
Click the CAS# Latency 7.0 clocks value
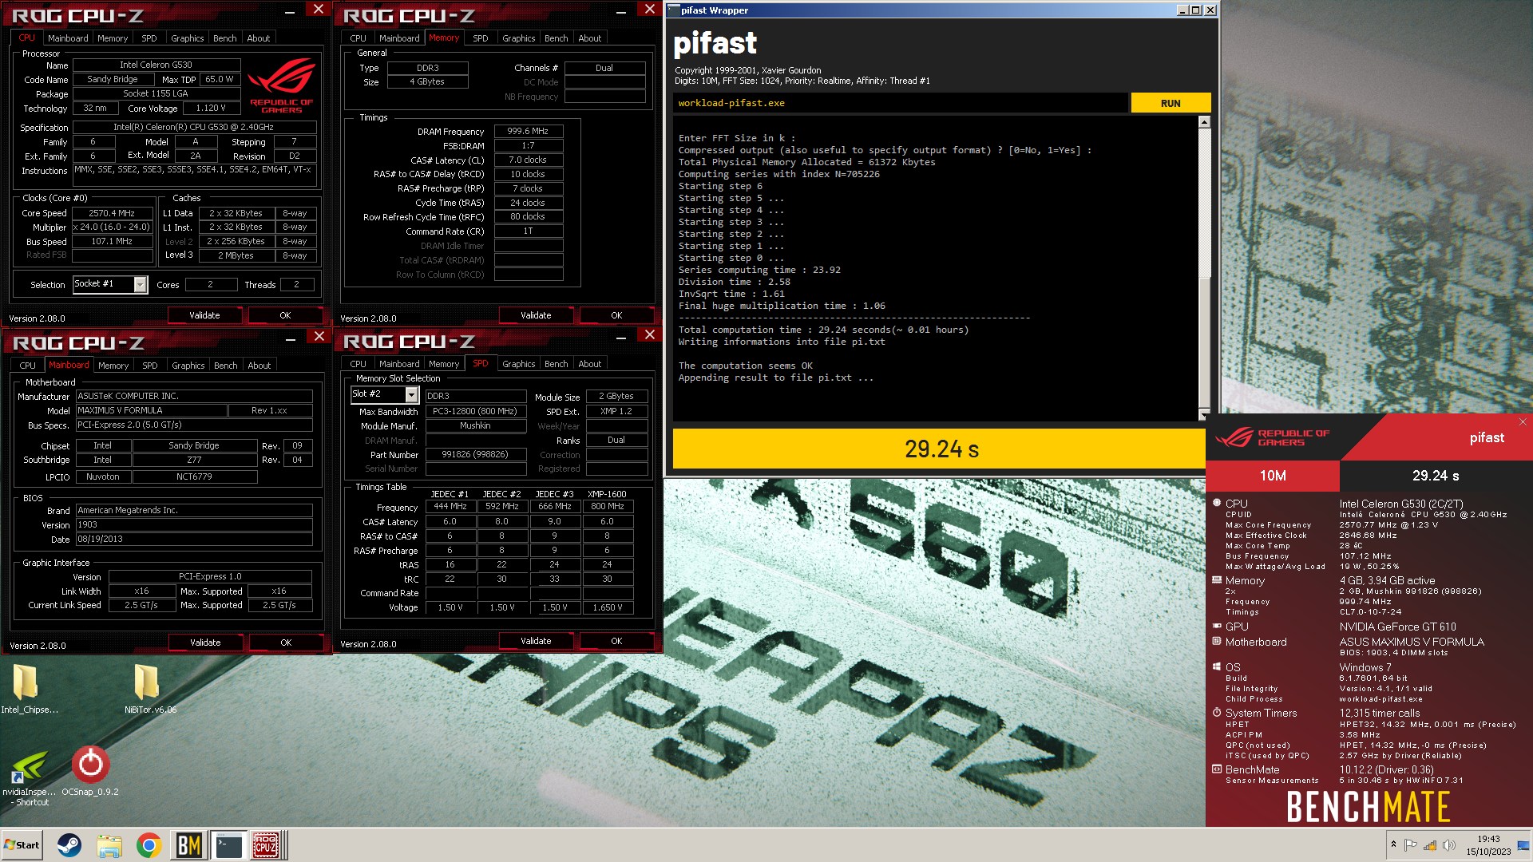529,160
